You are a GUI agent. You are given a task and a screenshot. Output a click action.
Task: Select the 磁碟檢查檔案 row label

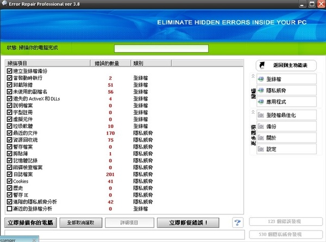(28, 167)
